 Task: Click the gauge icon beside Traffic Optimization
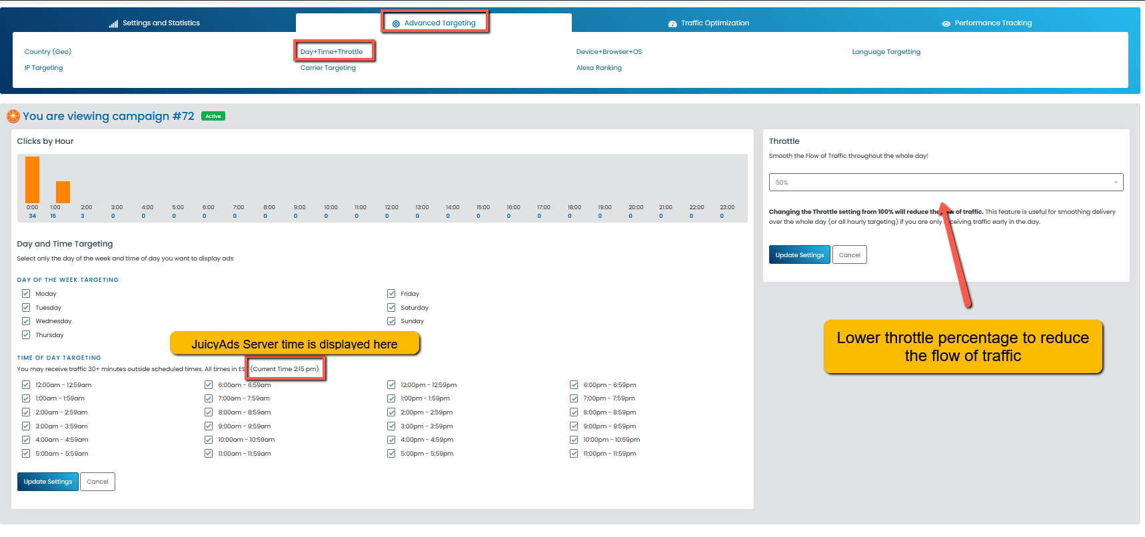(672, 23)
